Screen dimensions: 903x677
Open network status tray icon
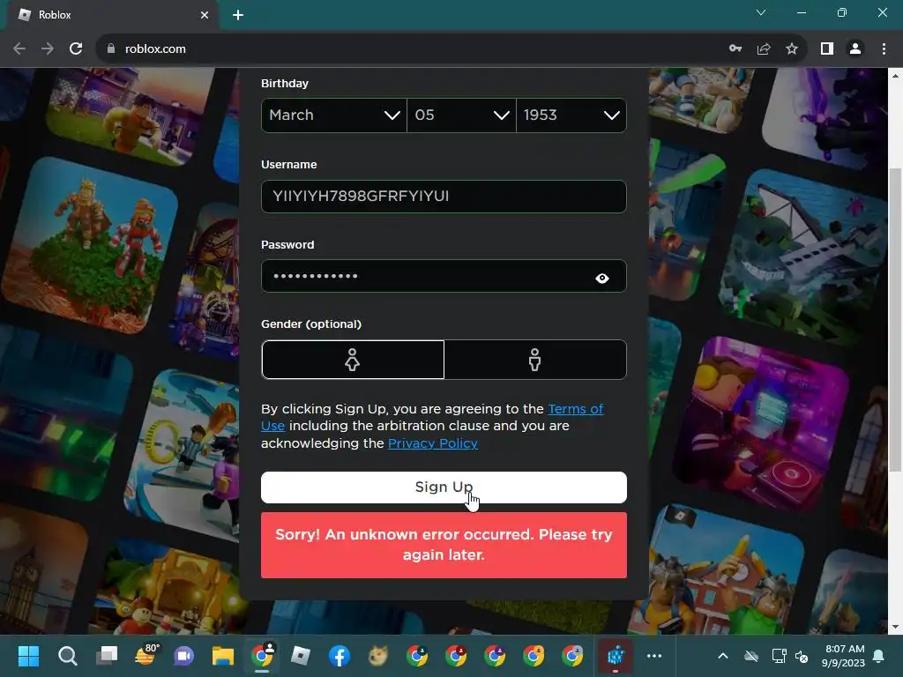tap(779, 656)
